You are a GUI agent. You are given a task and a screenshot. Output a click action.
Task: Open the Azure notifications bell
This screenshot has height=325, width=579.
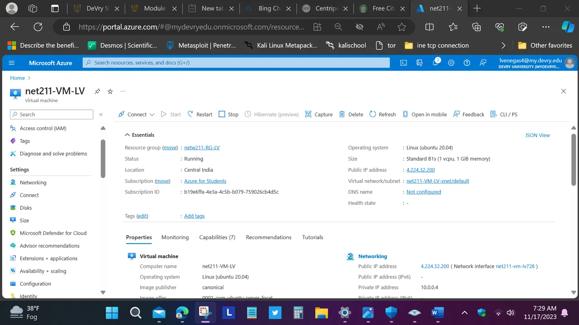tap(435, 63)
